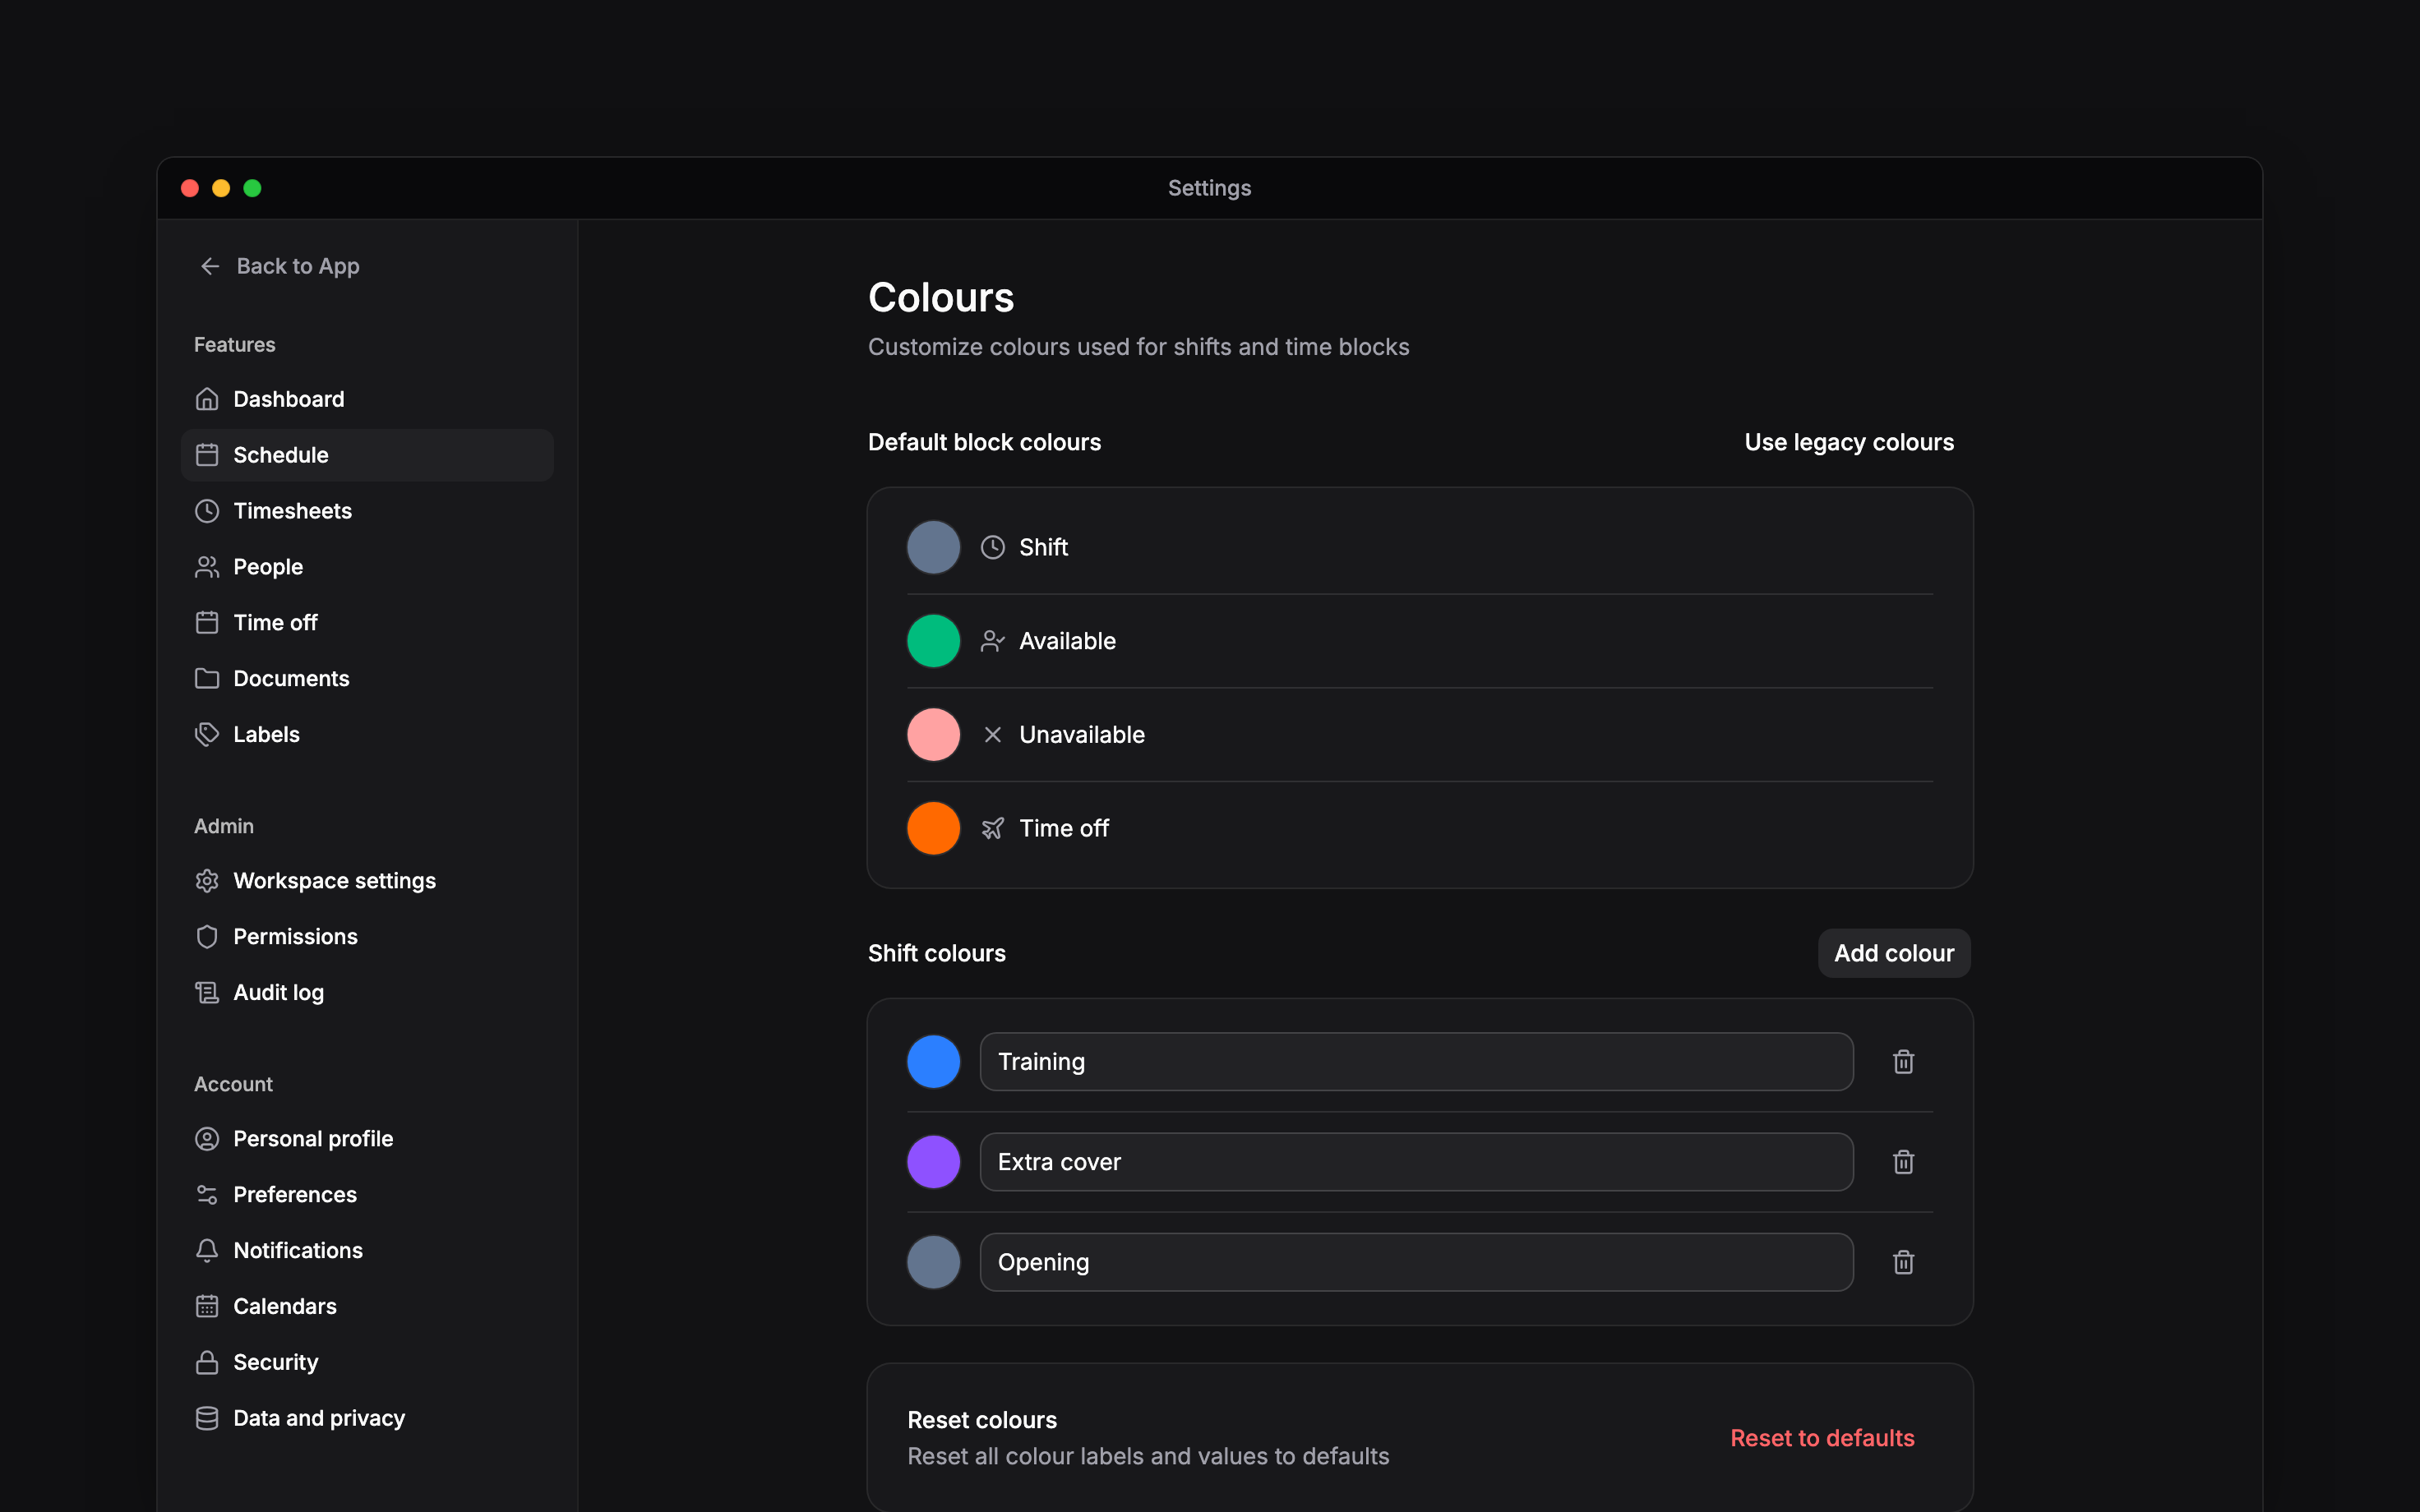Delete the Opening shift colour
This screenshot has height=1512, width=2420.
[x=1904, y=1262]
